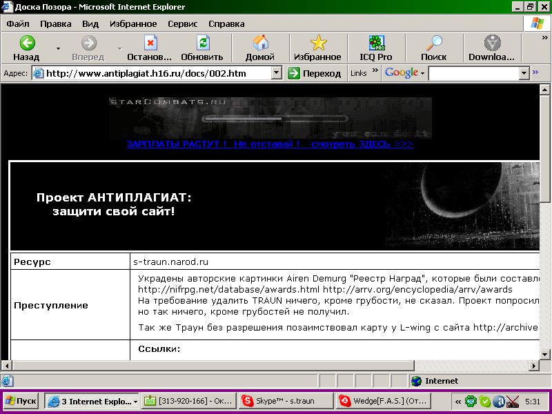Open the Файл menu
Screen dimensions: 552x414
pos(18,24)
